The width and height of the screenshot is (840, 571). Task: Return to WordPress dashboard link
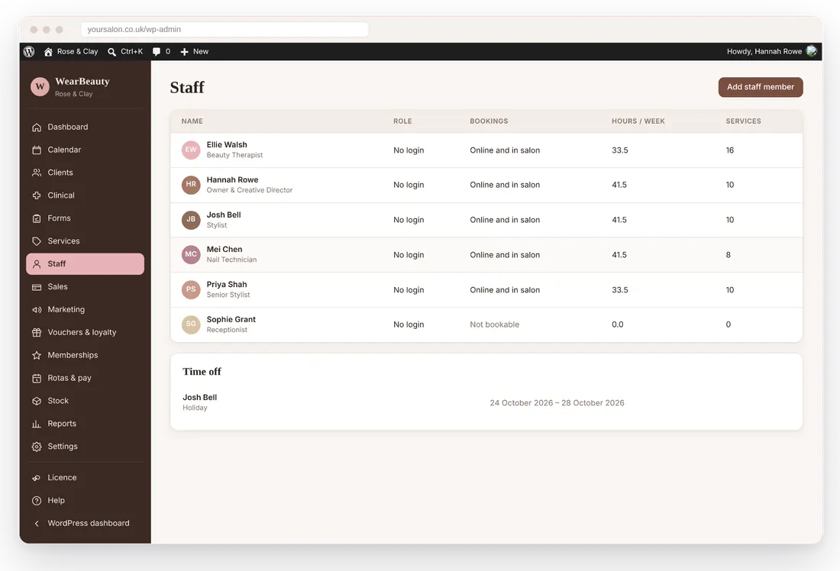[86, 524]
